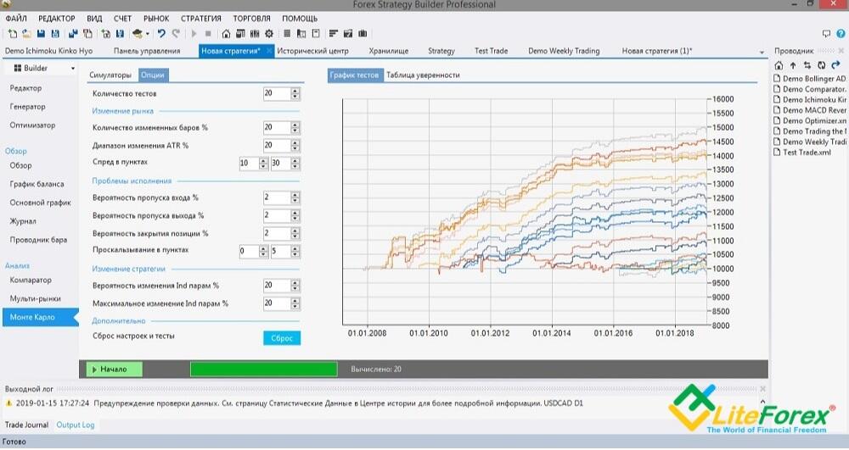Switch to Trade Journal tab
Screen dimensions: 849x450
coord(26,425)
